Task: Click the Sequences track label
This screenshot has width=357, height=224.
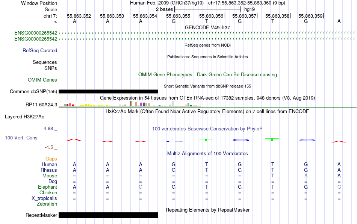Action: click(x=45, y=62)
